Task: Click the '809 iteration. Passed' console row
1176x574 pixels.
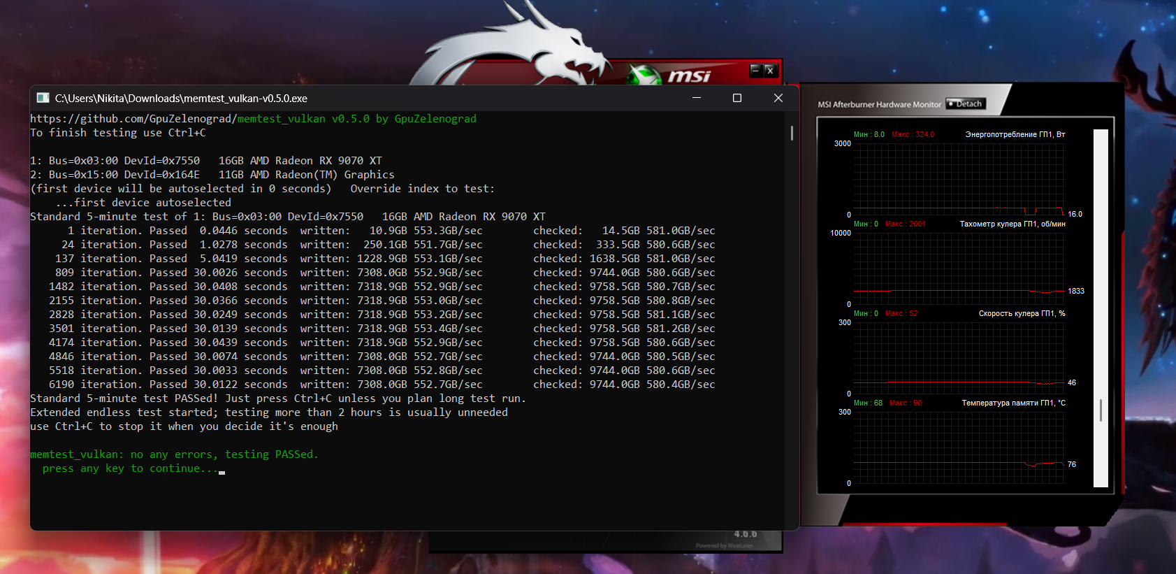Action: point(385,273)
